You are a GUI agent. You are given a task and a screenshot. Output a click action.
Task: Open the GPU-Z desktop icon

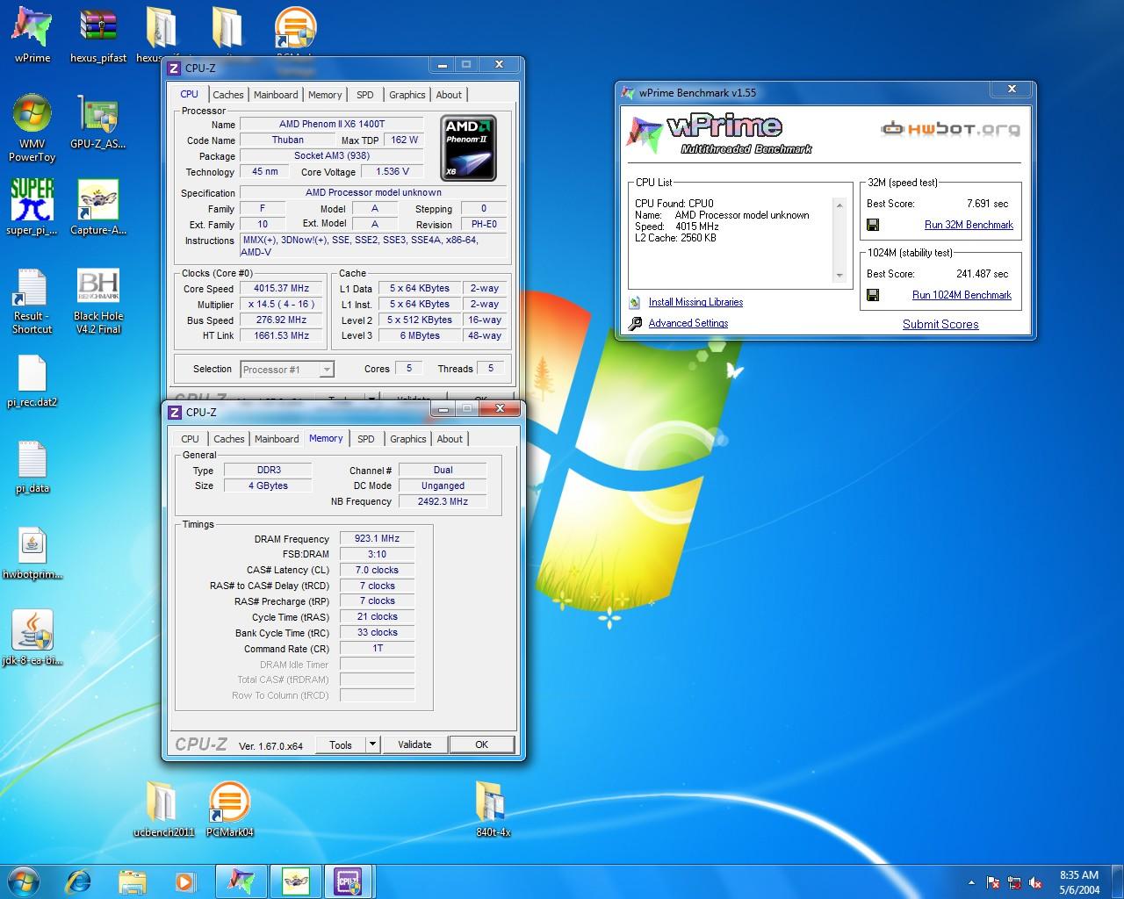tap(98, 123)
